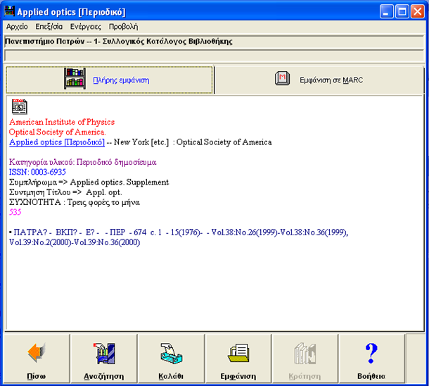This screenshot has height=386, width=429.
Task: Close the Applied optics window
Action: pos(418,12)
